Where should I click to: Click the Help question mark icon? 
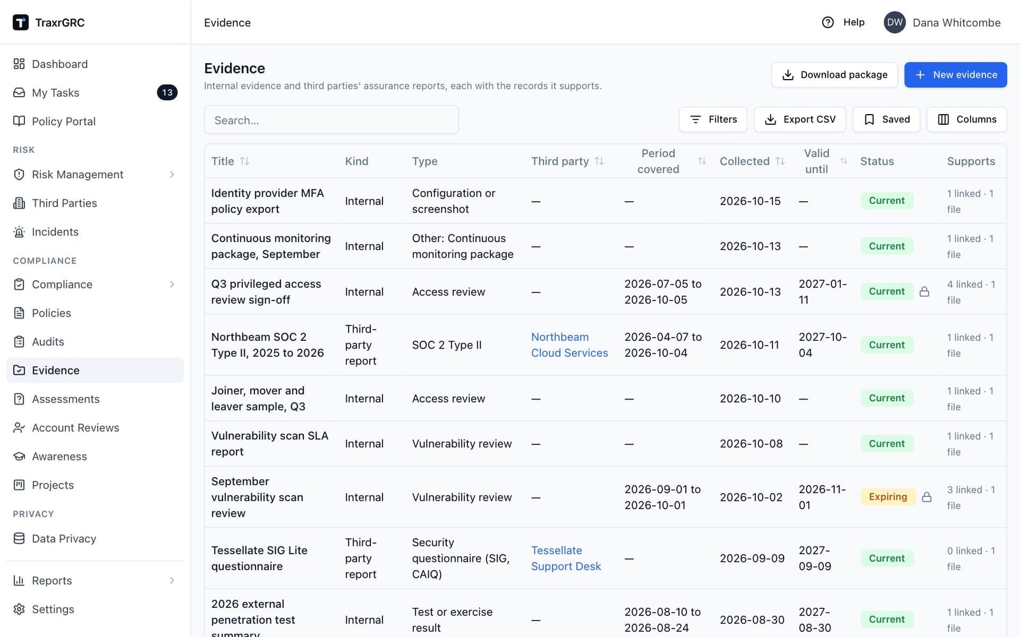(x=827, y=22)
